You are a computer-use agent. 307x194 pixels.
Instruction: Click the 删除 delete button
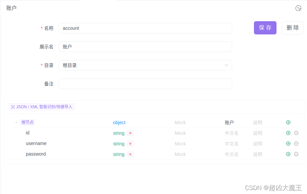tap(293, 28)
